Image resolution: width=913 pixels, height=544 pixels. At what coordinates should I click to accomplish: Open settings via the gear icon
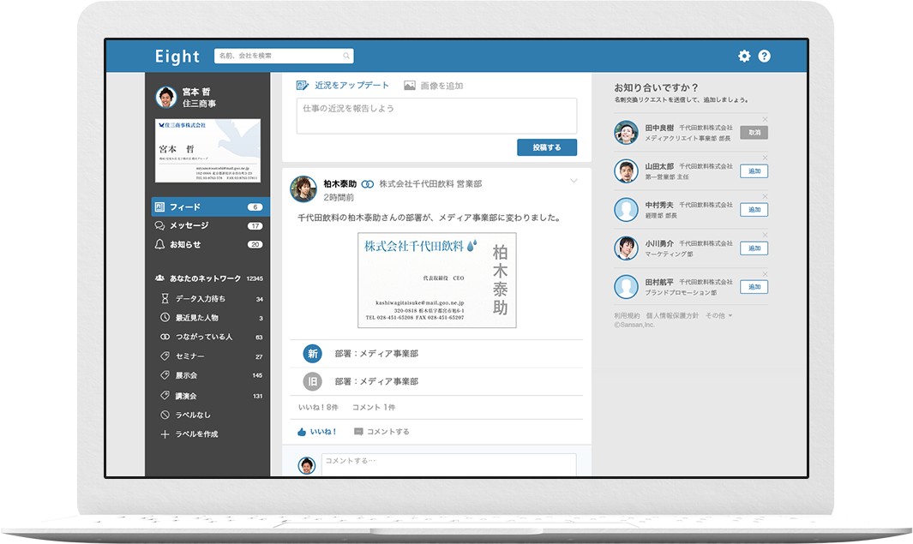coord(744,56)
